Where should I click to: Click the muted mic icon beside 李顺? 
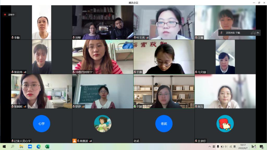(x=13, y=37)
